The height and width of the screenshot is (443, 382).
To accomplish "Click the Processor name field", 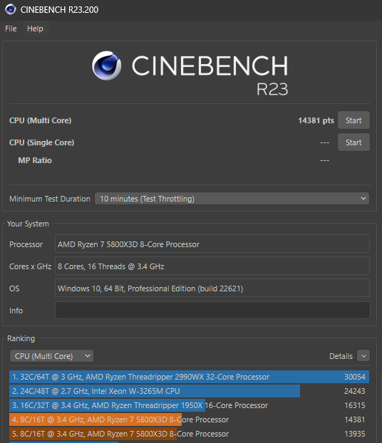I will pyautogui.click(x=212, y=244).
